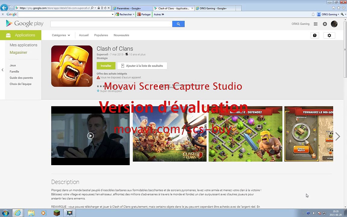The width and height of the screenshot is (347, 217).
Task: Open the Stratégie category link
Action: tap(102, 58)
